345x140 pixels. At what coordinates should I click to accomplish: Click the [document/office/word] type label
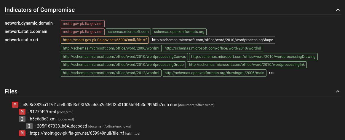click(x=196, y=105)
